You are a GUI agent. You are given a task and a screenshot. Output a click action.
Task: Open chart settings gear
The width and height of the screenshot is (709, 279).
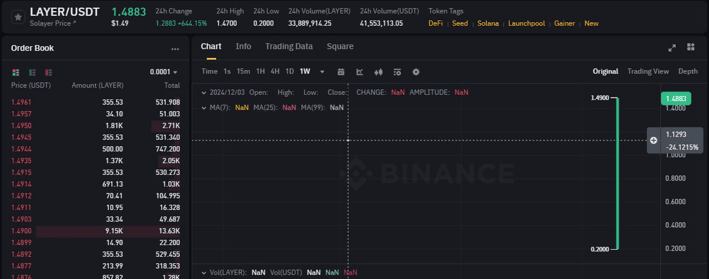[x=416, y=72]
